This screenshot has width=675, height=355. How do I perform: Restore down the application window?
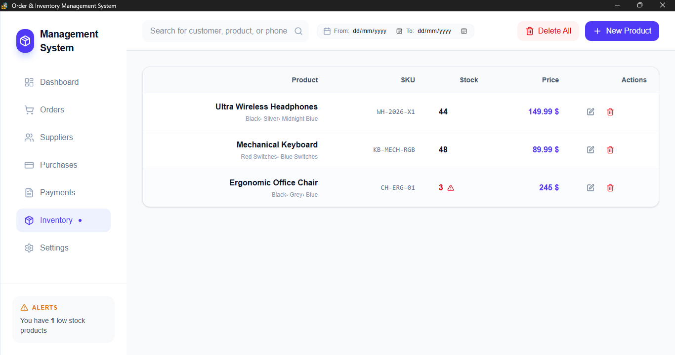(640, 5)
